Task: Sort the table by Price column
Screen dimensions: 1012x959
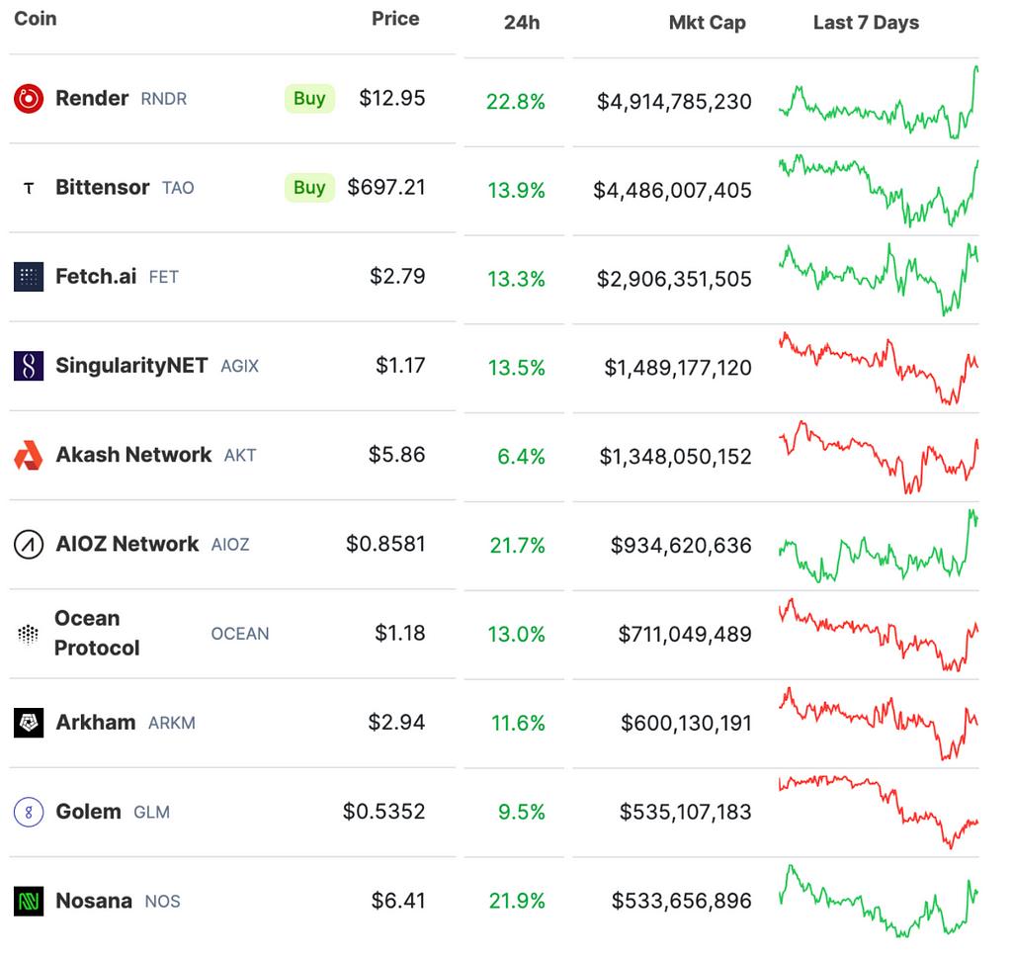Action: [x=395, y=19]
